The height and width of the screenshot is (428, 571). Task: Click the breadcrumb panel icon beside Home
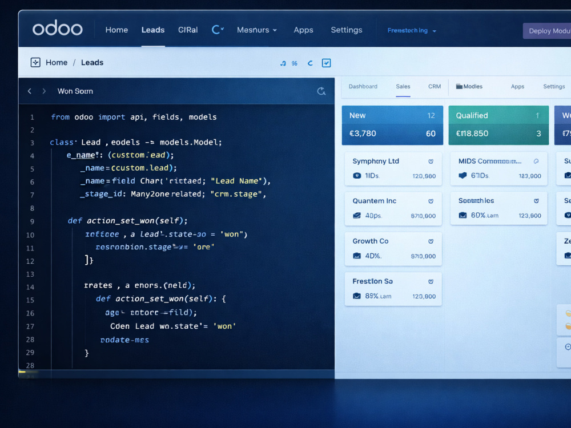[35, 63]
